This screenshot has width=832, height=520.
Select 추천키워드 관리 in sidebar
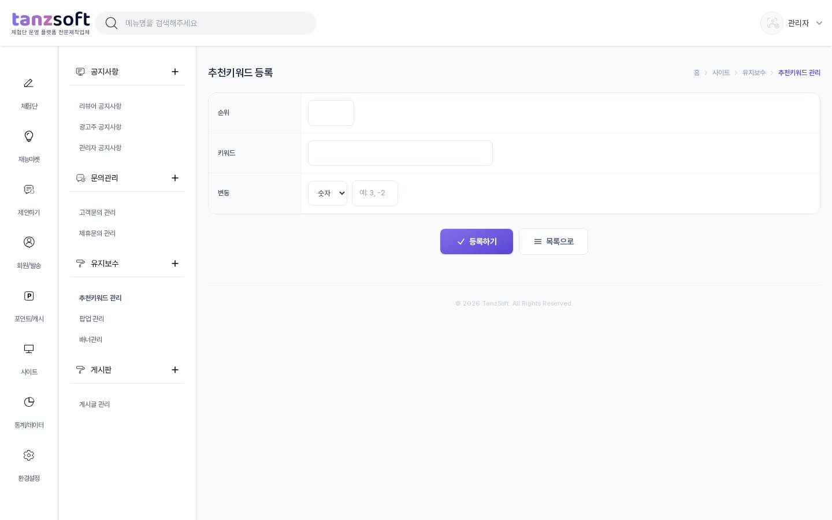click(101, 298)
